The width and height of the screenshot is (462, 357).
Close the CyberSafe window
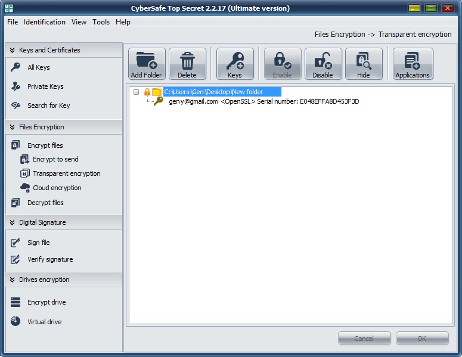pyautogui.click(x=447, y=8)
